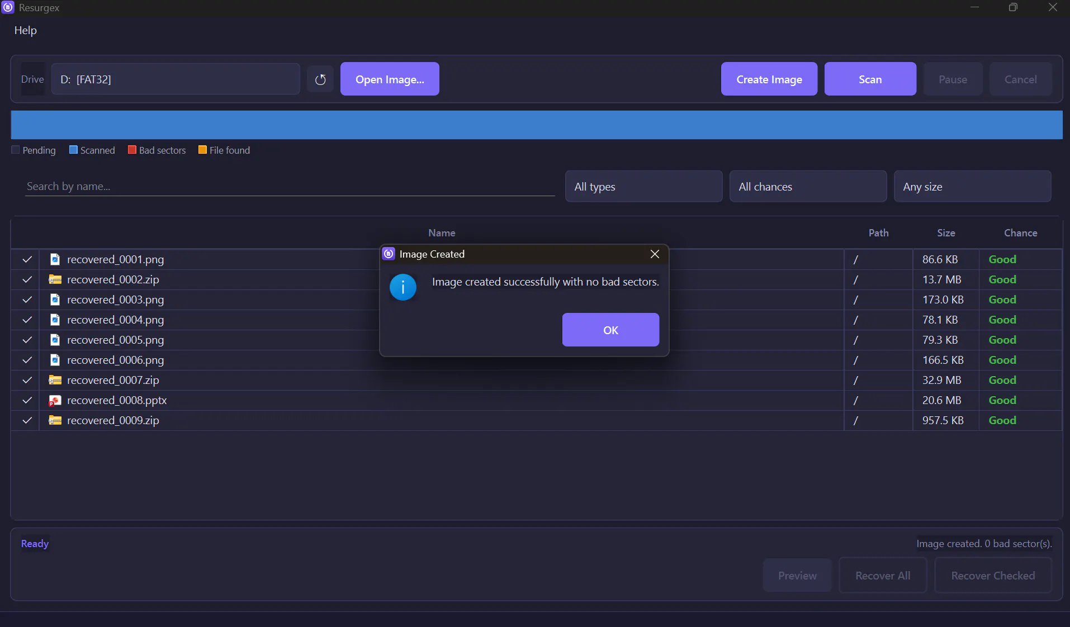
Task: Open the All types filter dropdown
Action: [x=643, y=187]
